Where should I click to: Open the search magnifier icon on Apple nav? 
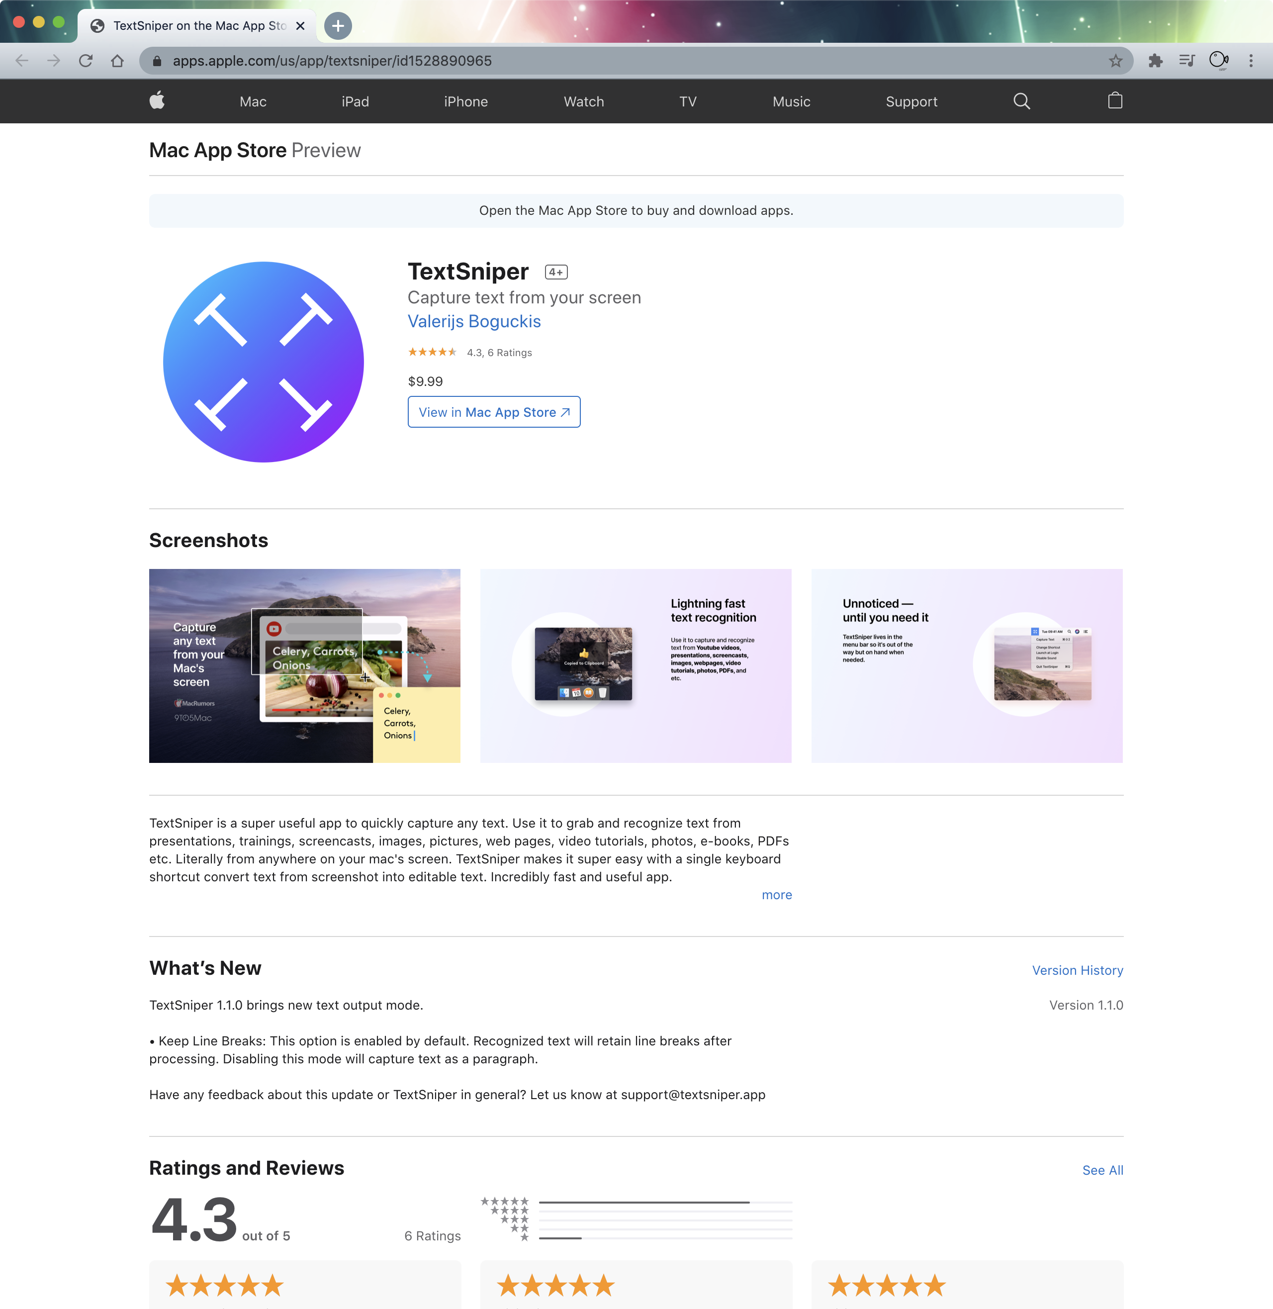[1021, 101]
